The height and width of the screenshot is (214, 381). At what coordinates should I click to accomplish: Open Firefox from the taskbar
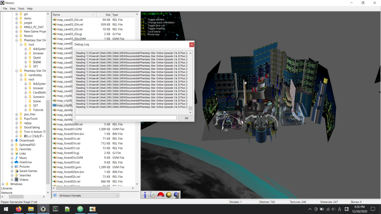[x=19, y=209]
